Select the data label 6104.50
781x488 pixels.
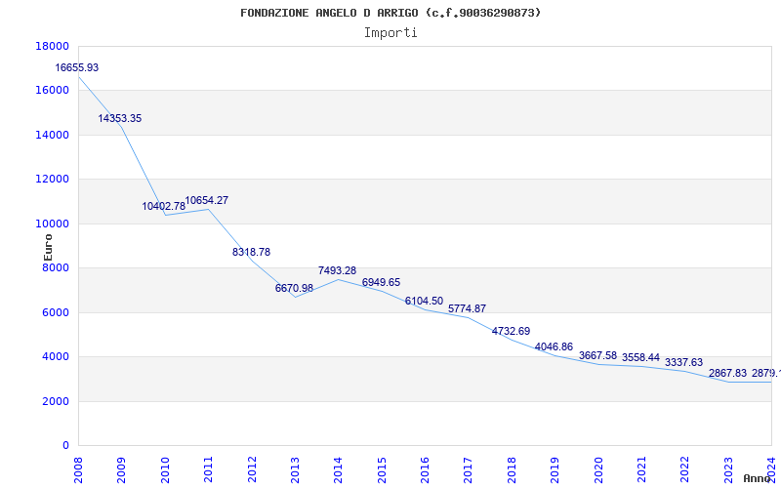click(x=424, y=302)
